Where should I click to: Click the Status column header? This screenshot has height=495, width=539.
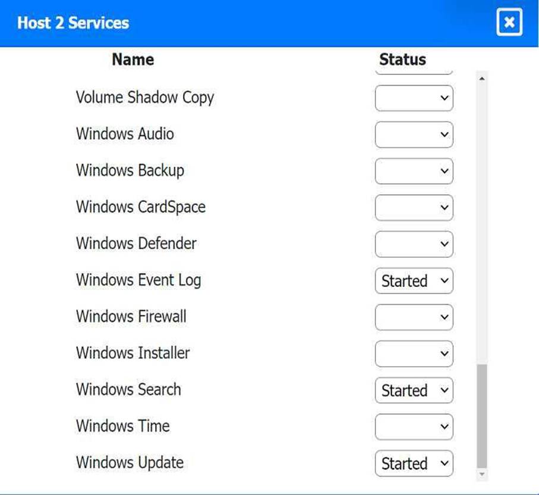click(x=402, y=59)
